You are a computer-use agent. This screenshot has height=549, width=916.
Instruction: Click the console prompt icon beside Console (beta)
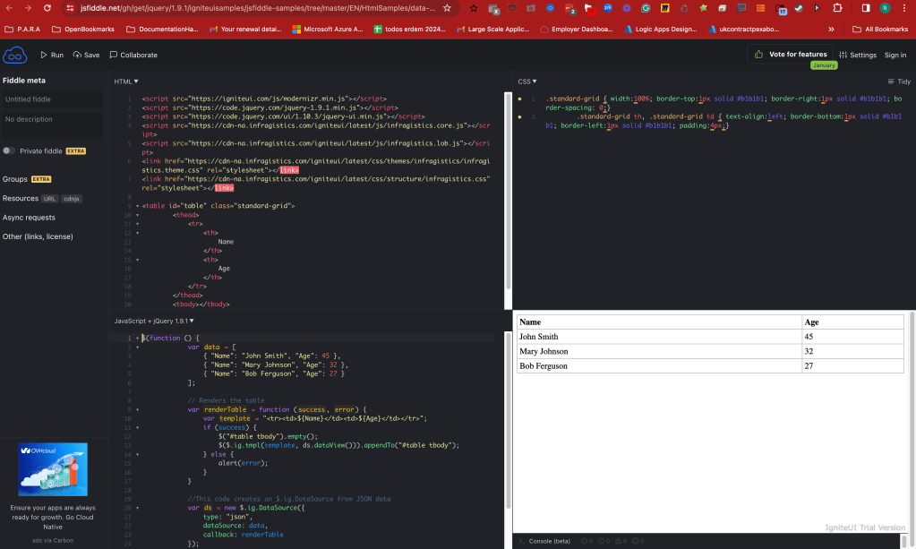[522, 542]
